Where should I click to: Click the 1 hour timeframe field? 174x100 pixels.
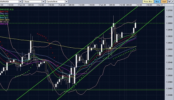[32, 2]
